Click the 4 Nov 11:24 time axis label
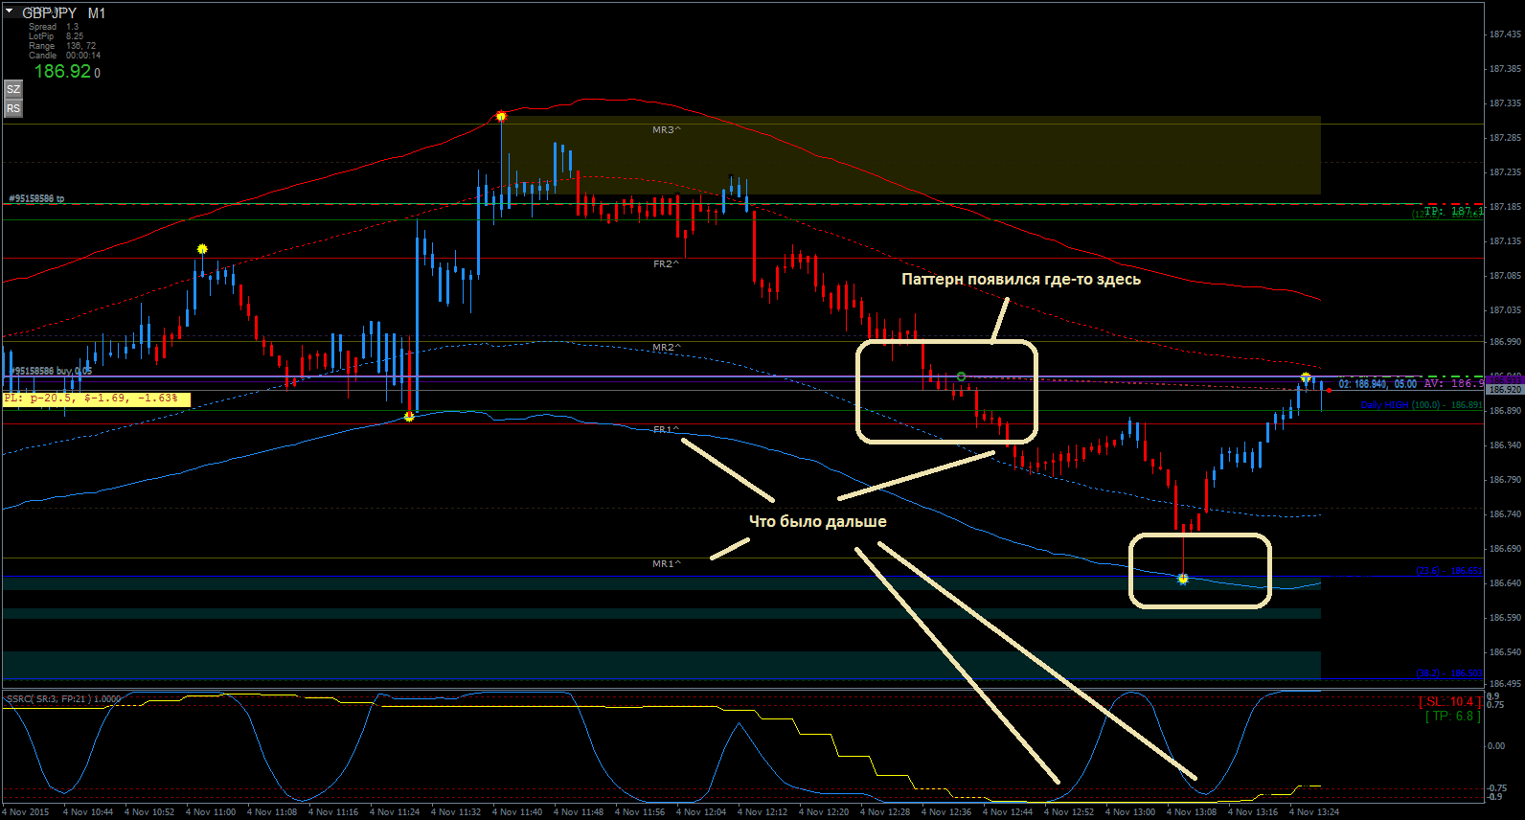 point(395,812)
